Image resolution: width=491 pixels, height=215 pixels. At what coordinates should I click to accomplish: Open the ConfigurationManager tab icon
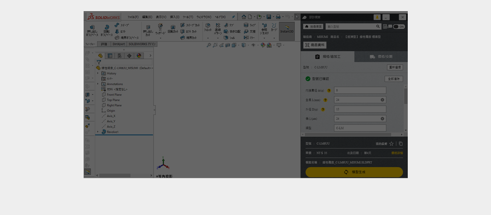coord(119,56)
